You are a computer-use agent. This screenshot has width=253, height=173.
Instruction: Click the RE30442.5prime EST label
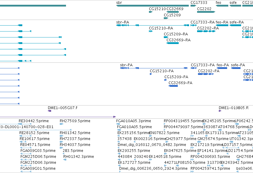(34, 121)
